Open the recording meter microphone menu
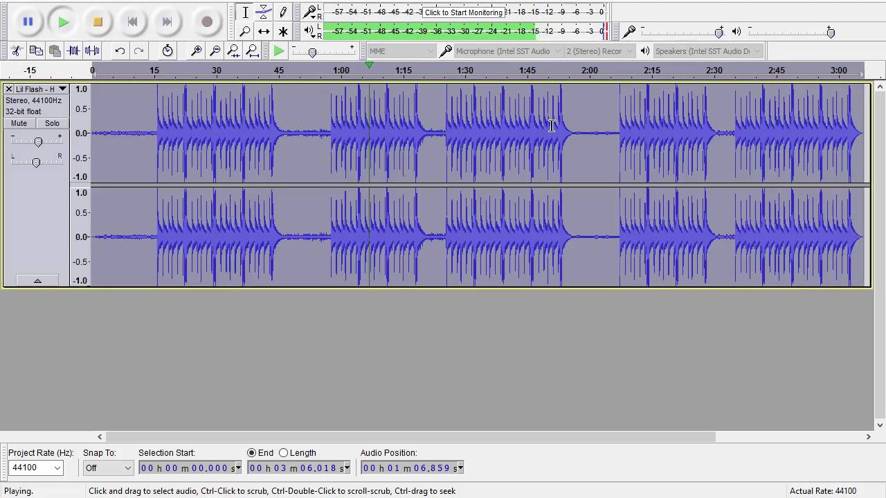Image resolution: width=886 pixels, height=498 pixels. coord(309,12)
